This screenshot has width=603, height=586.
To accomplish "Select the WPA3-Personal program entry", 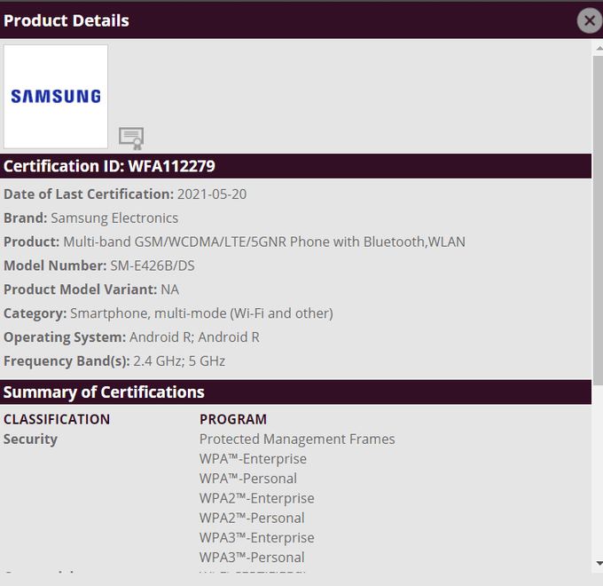I will tap(252, 558).
